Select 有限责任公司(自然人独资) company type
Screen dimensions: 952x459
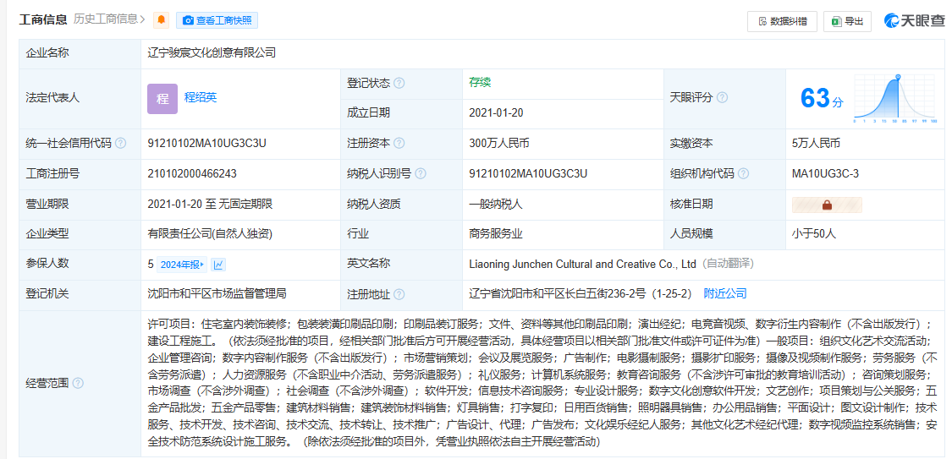point(211,234)
